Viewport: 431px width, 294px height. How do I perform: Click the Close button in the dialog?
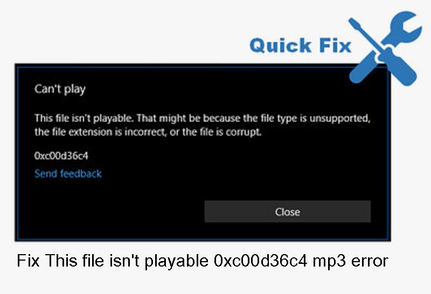tap(287, 212)
